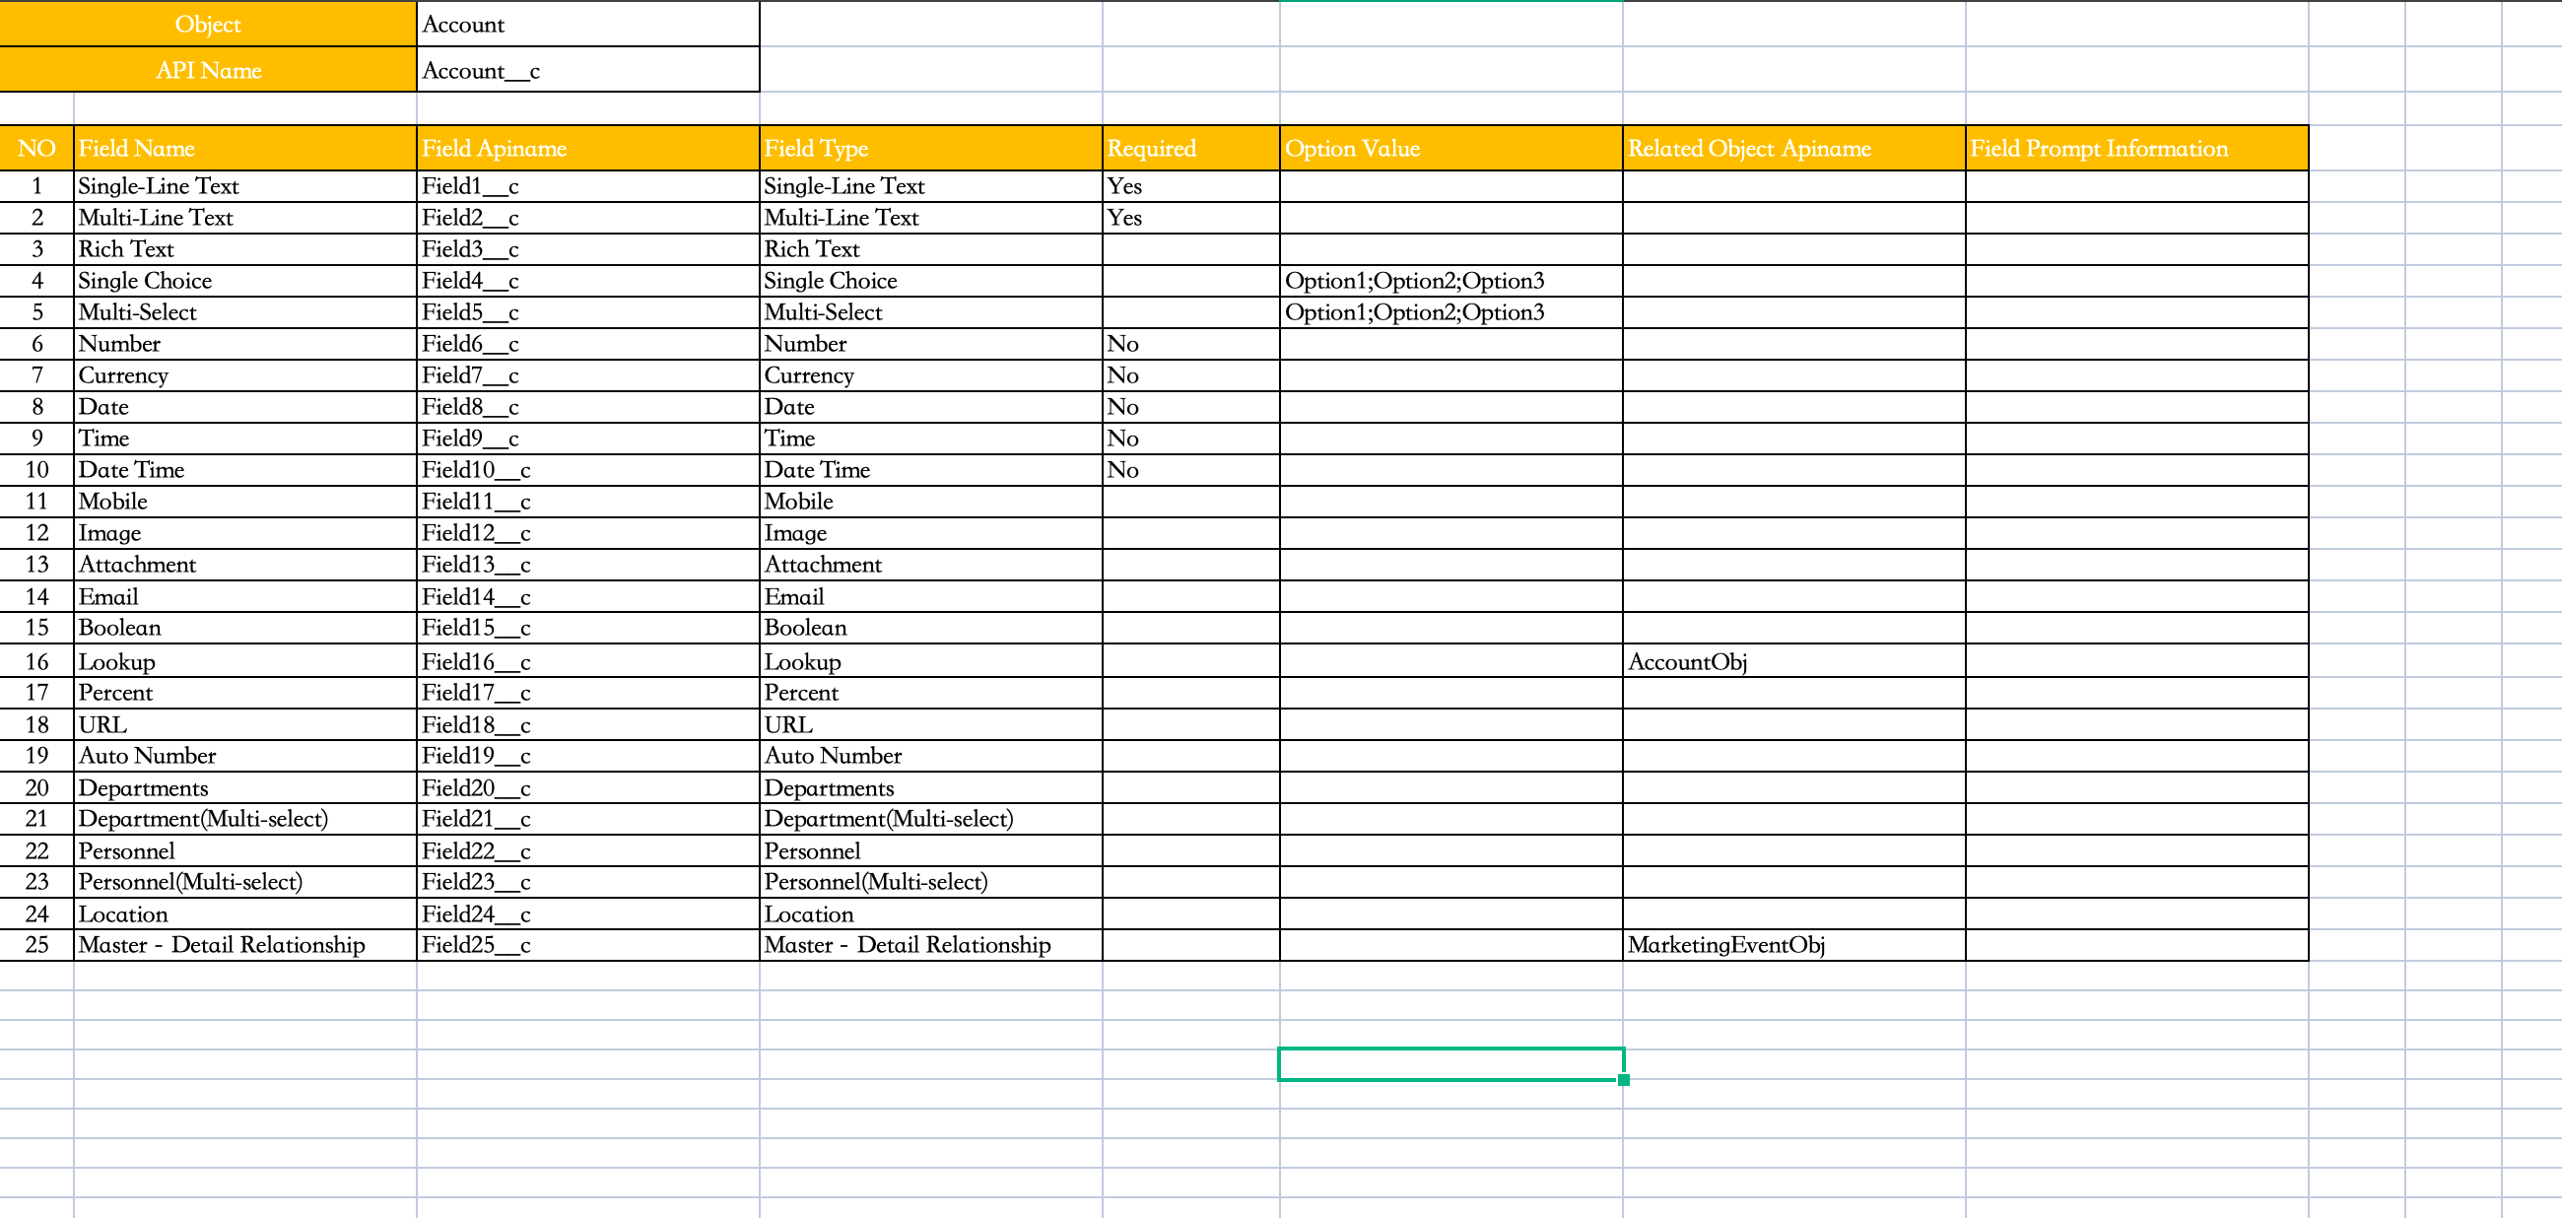The width and height of the screenshot is (2562, 1218).
Task: Click the 'No' required cell in Date Time row
Action: (x=1191, y=470)
